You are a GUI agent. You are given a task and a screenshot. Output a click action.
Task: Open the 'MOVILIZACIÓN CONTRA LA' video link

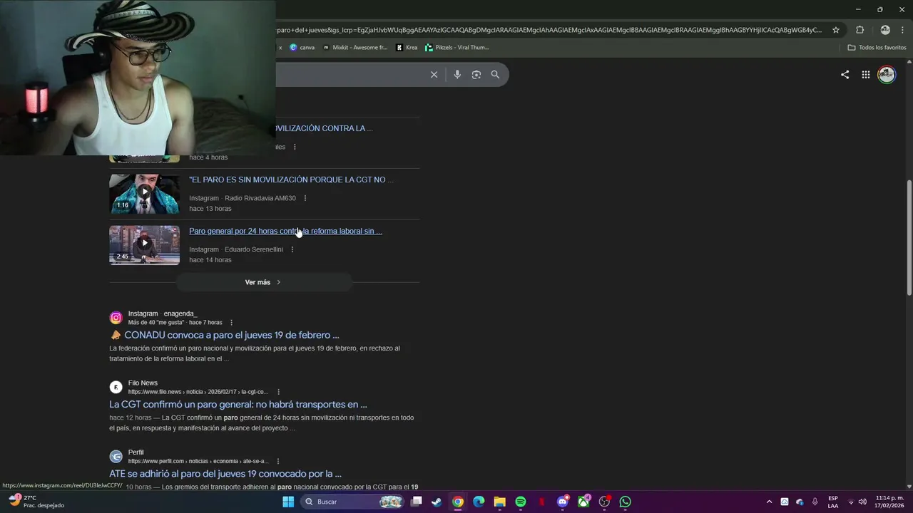325,128
